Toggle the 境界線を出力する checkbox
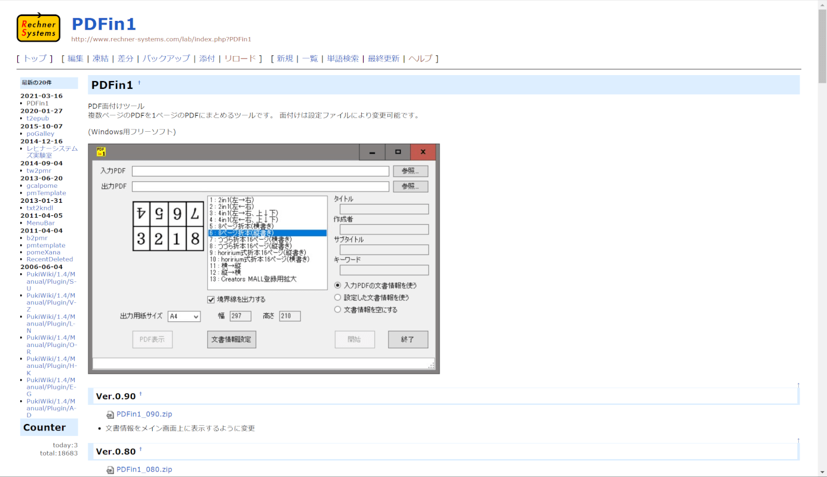The image size is (827, 477). 211,299
